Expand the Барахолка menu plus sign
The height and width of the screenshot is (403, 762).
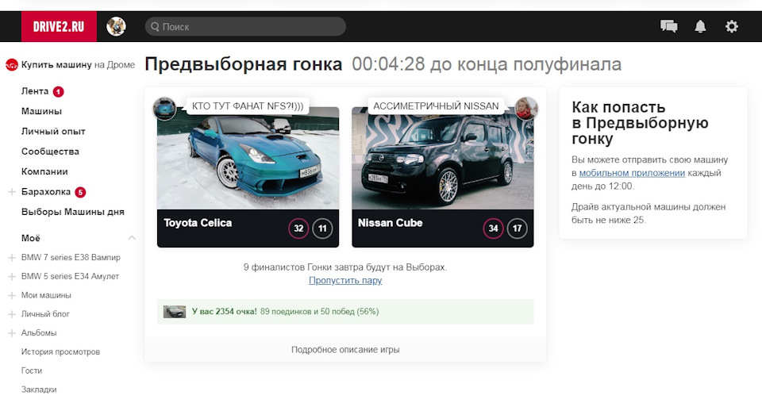click(x=12, y=192)
